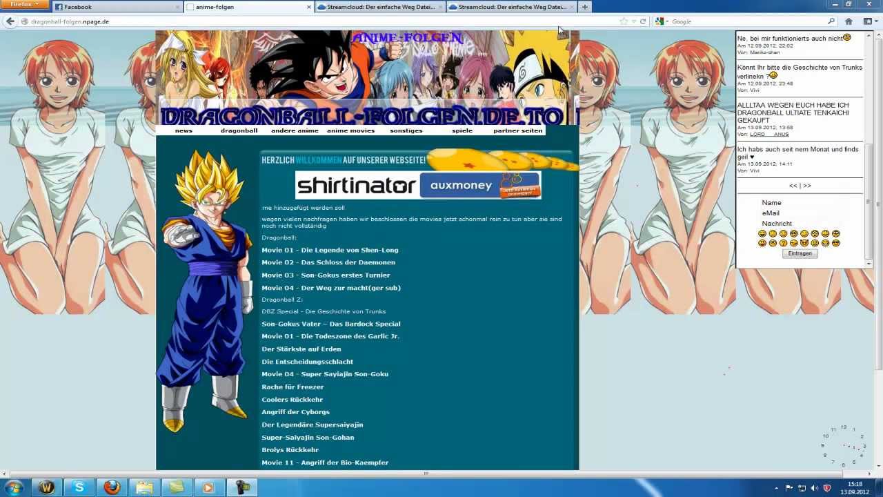Open the anime movies menu item
883x497 pixels.
[x=350, y=130]
